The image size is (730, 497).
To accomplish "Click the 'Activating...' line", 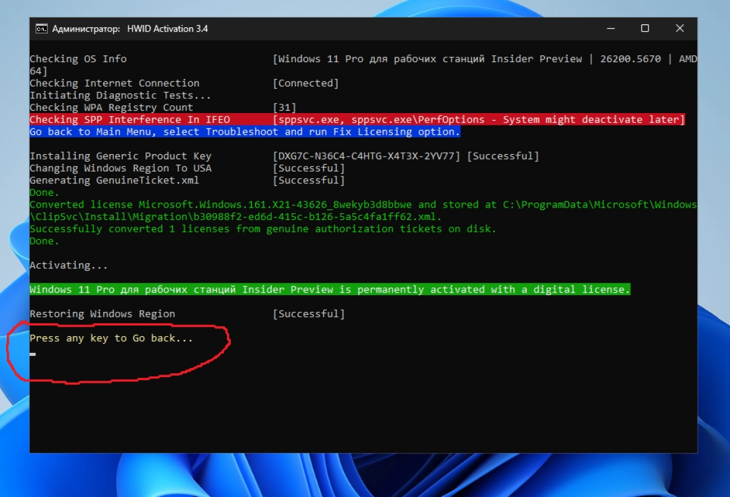I will click(x=68, y=265).
